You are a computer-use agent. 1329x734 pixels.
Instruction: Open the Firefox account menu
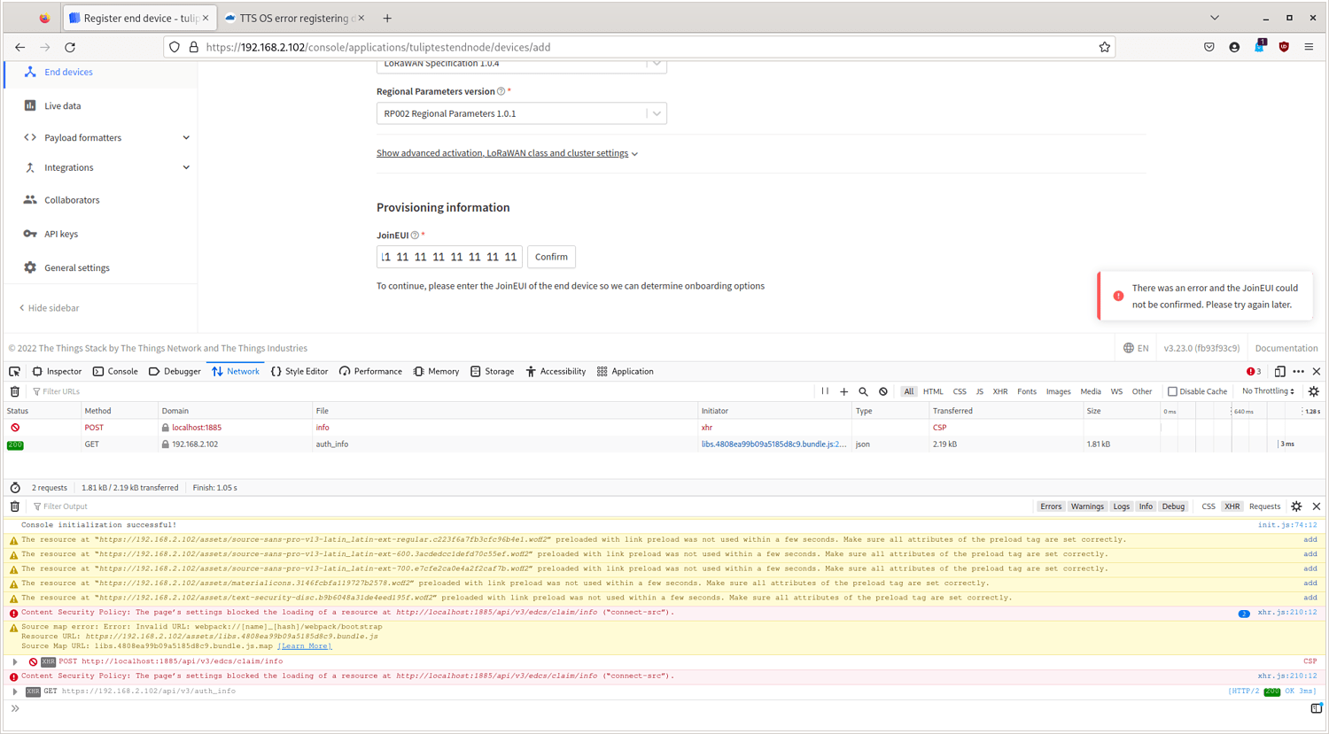[1234, 47]
